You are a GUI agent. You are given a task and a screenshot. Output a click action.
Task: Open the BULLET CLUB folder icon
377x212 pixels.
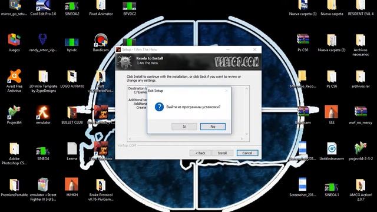click(72, 115)
